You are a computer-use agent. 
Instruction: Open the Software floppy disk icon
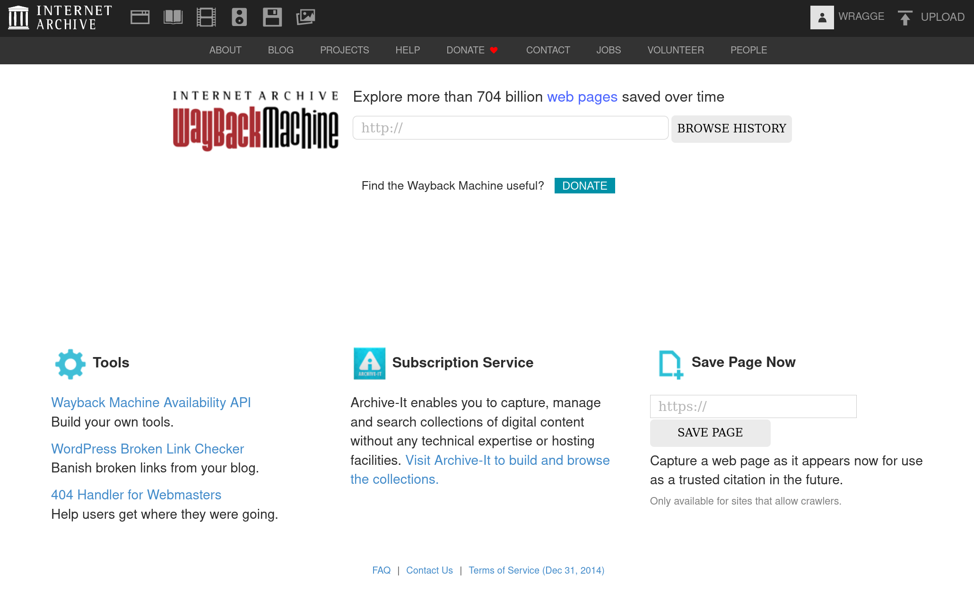pyautogui.click(x=272, y=17)
